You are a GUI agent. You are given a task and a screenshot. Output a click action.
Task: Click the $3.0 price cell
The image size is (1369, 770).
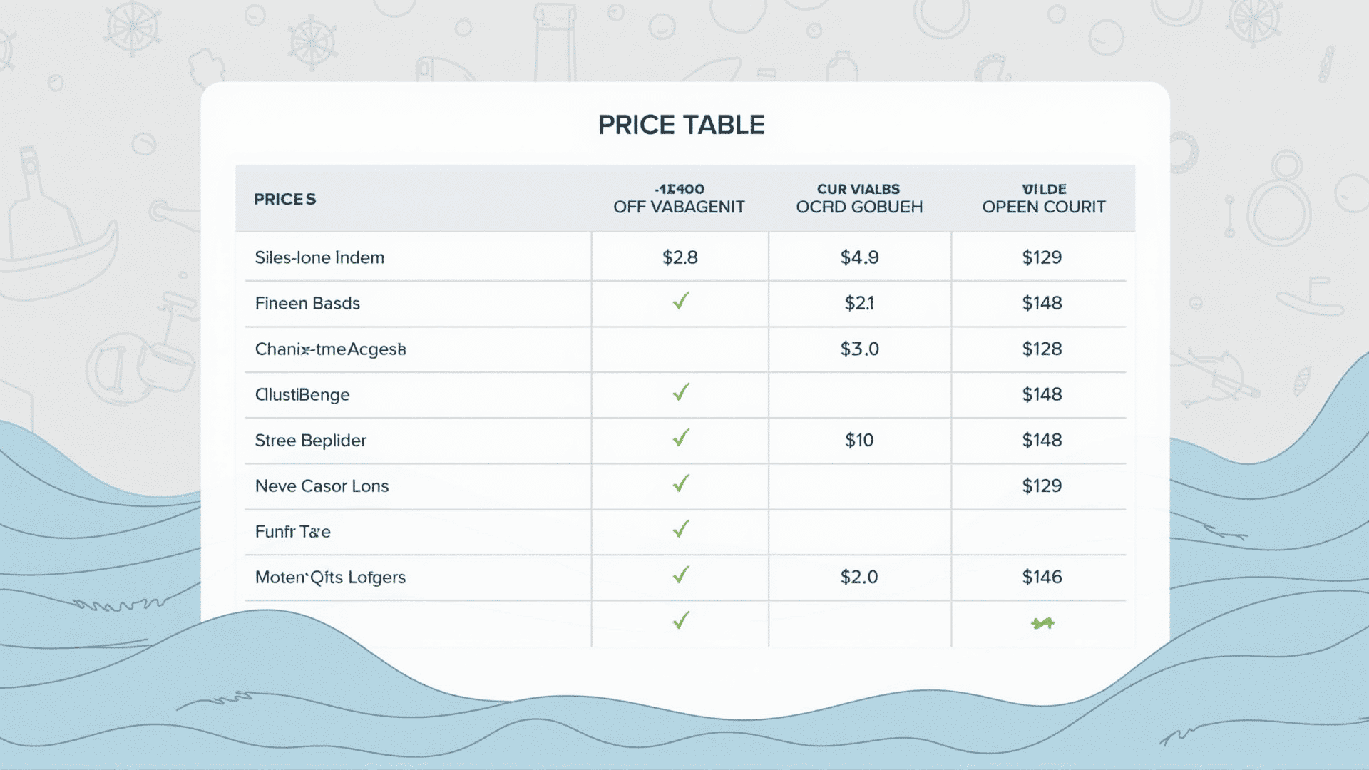click(x=859, y=349)
